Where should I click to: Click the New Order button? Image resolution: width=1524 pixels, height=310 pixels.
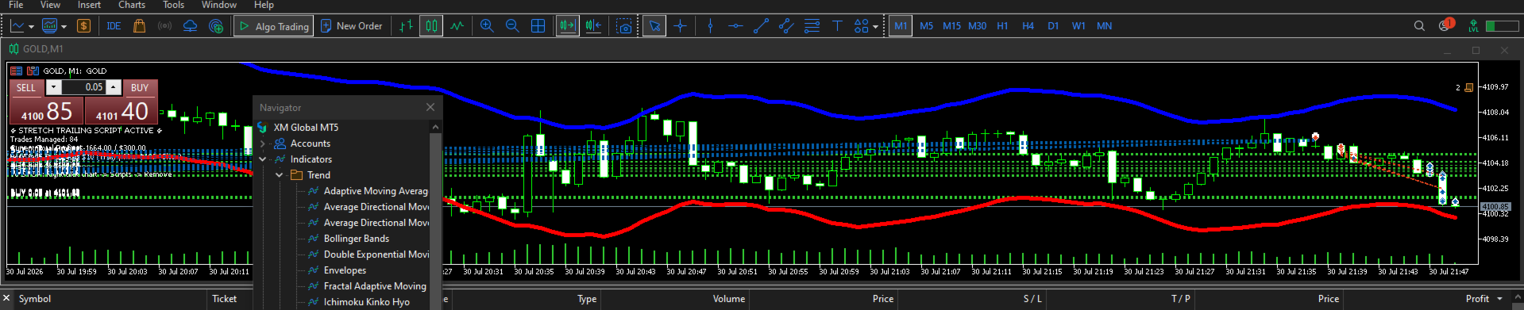coord(351,26)
